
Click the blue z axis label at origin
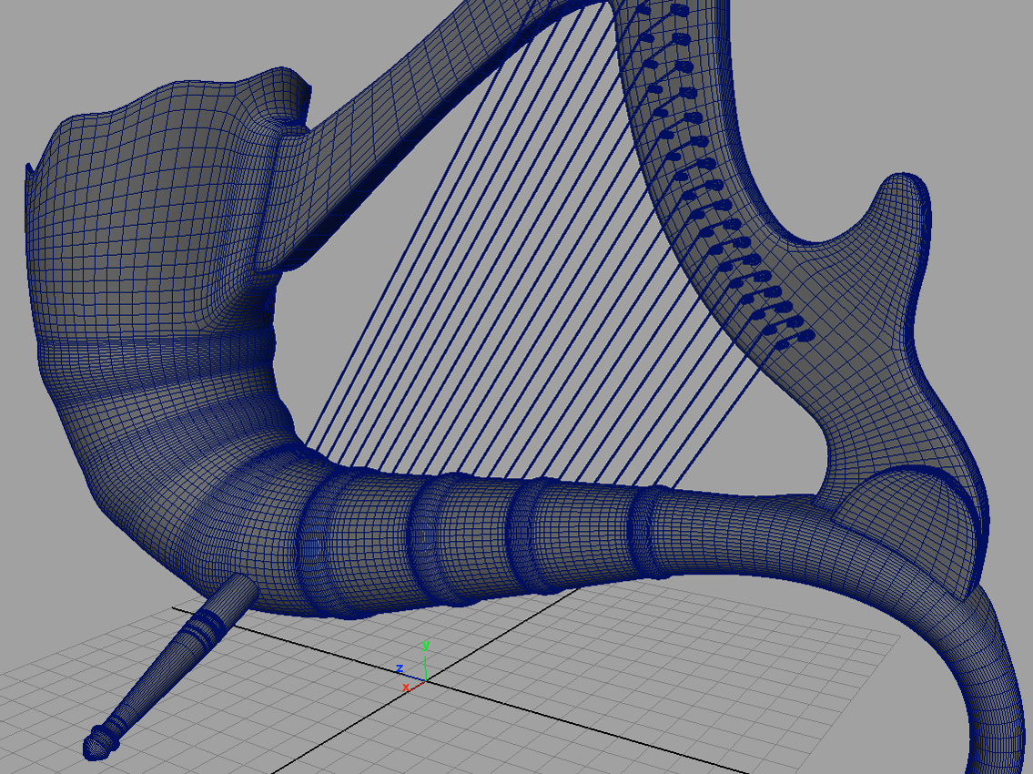click(400, 669)
